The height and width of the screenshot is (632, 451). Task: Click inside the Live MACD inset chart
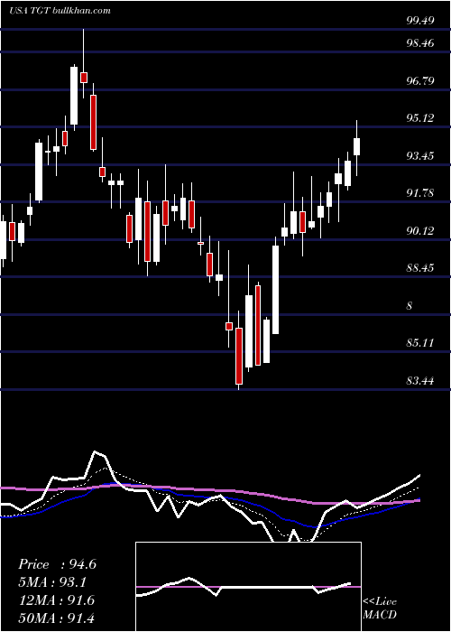248,587
